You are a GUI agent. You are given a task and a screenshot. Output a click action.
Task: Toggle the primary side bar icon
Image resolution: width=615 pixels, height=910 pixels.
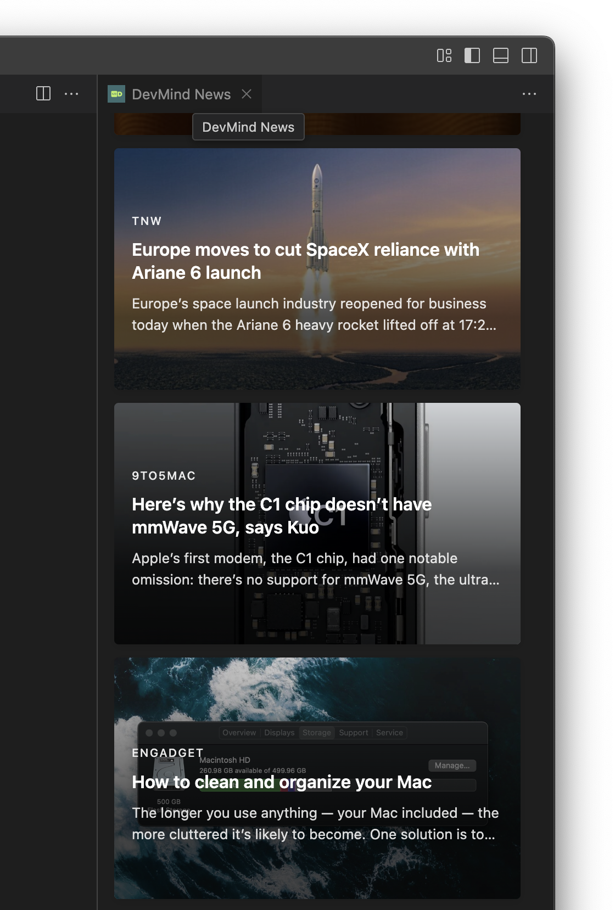point(472,55)
